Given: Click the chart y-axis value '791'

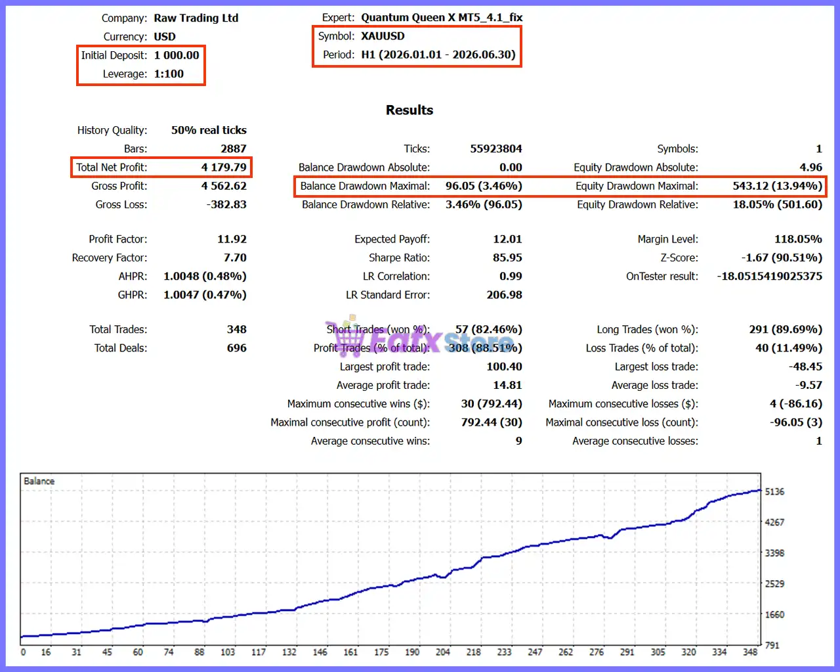Looking at the screenshot, I should (x=772, y=645).
